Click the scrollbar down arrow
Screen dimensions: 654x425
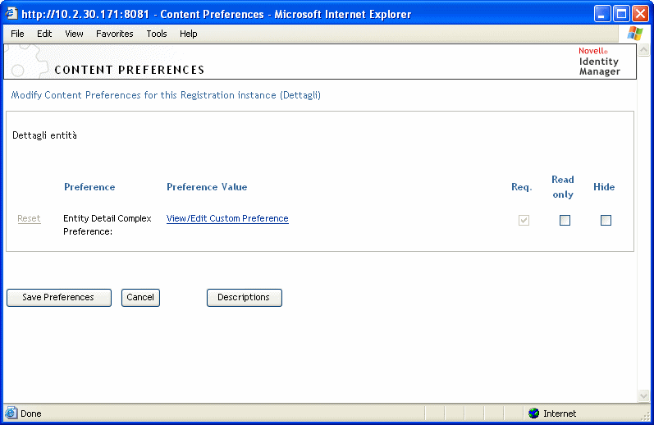pos(643,395)
